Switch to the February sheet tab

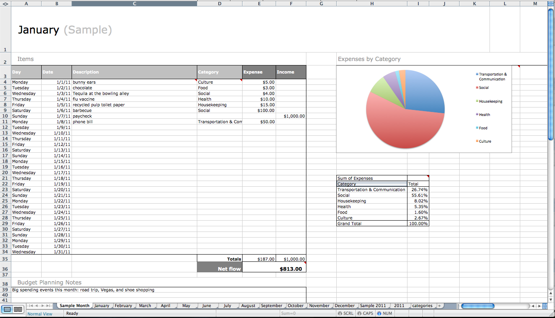(124, 306)
